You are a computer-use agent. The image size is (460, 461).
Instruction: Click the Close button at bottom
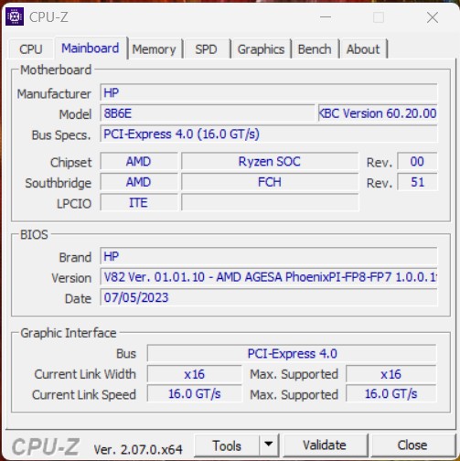point(412,445)
